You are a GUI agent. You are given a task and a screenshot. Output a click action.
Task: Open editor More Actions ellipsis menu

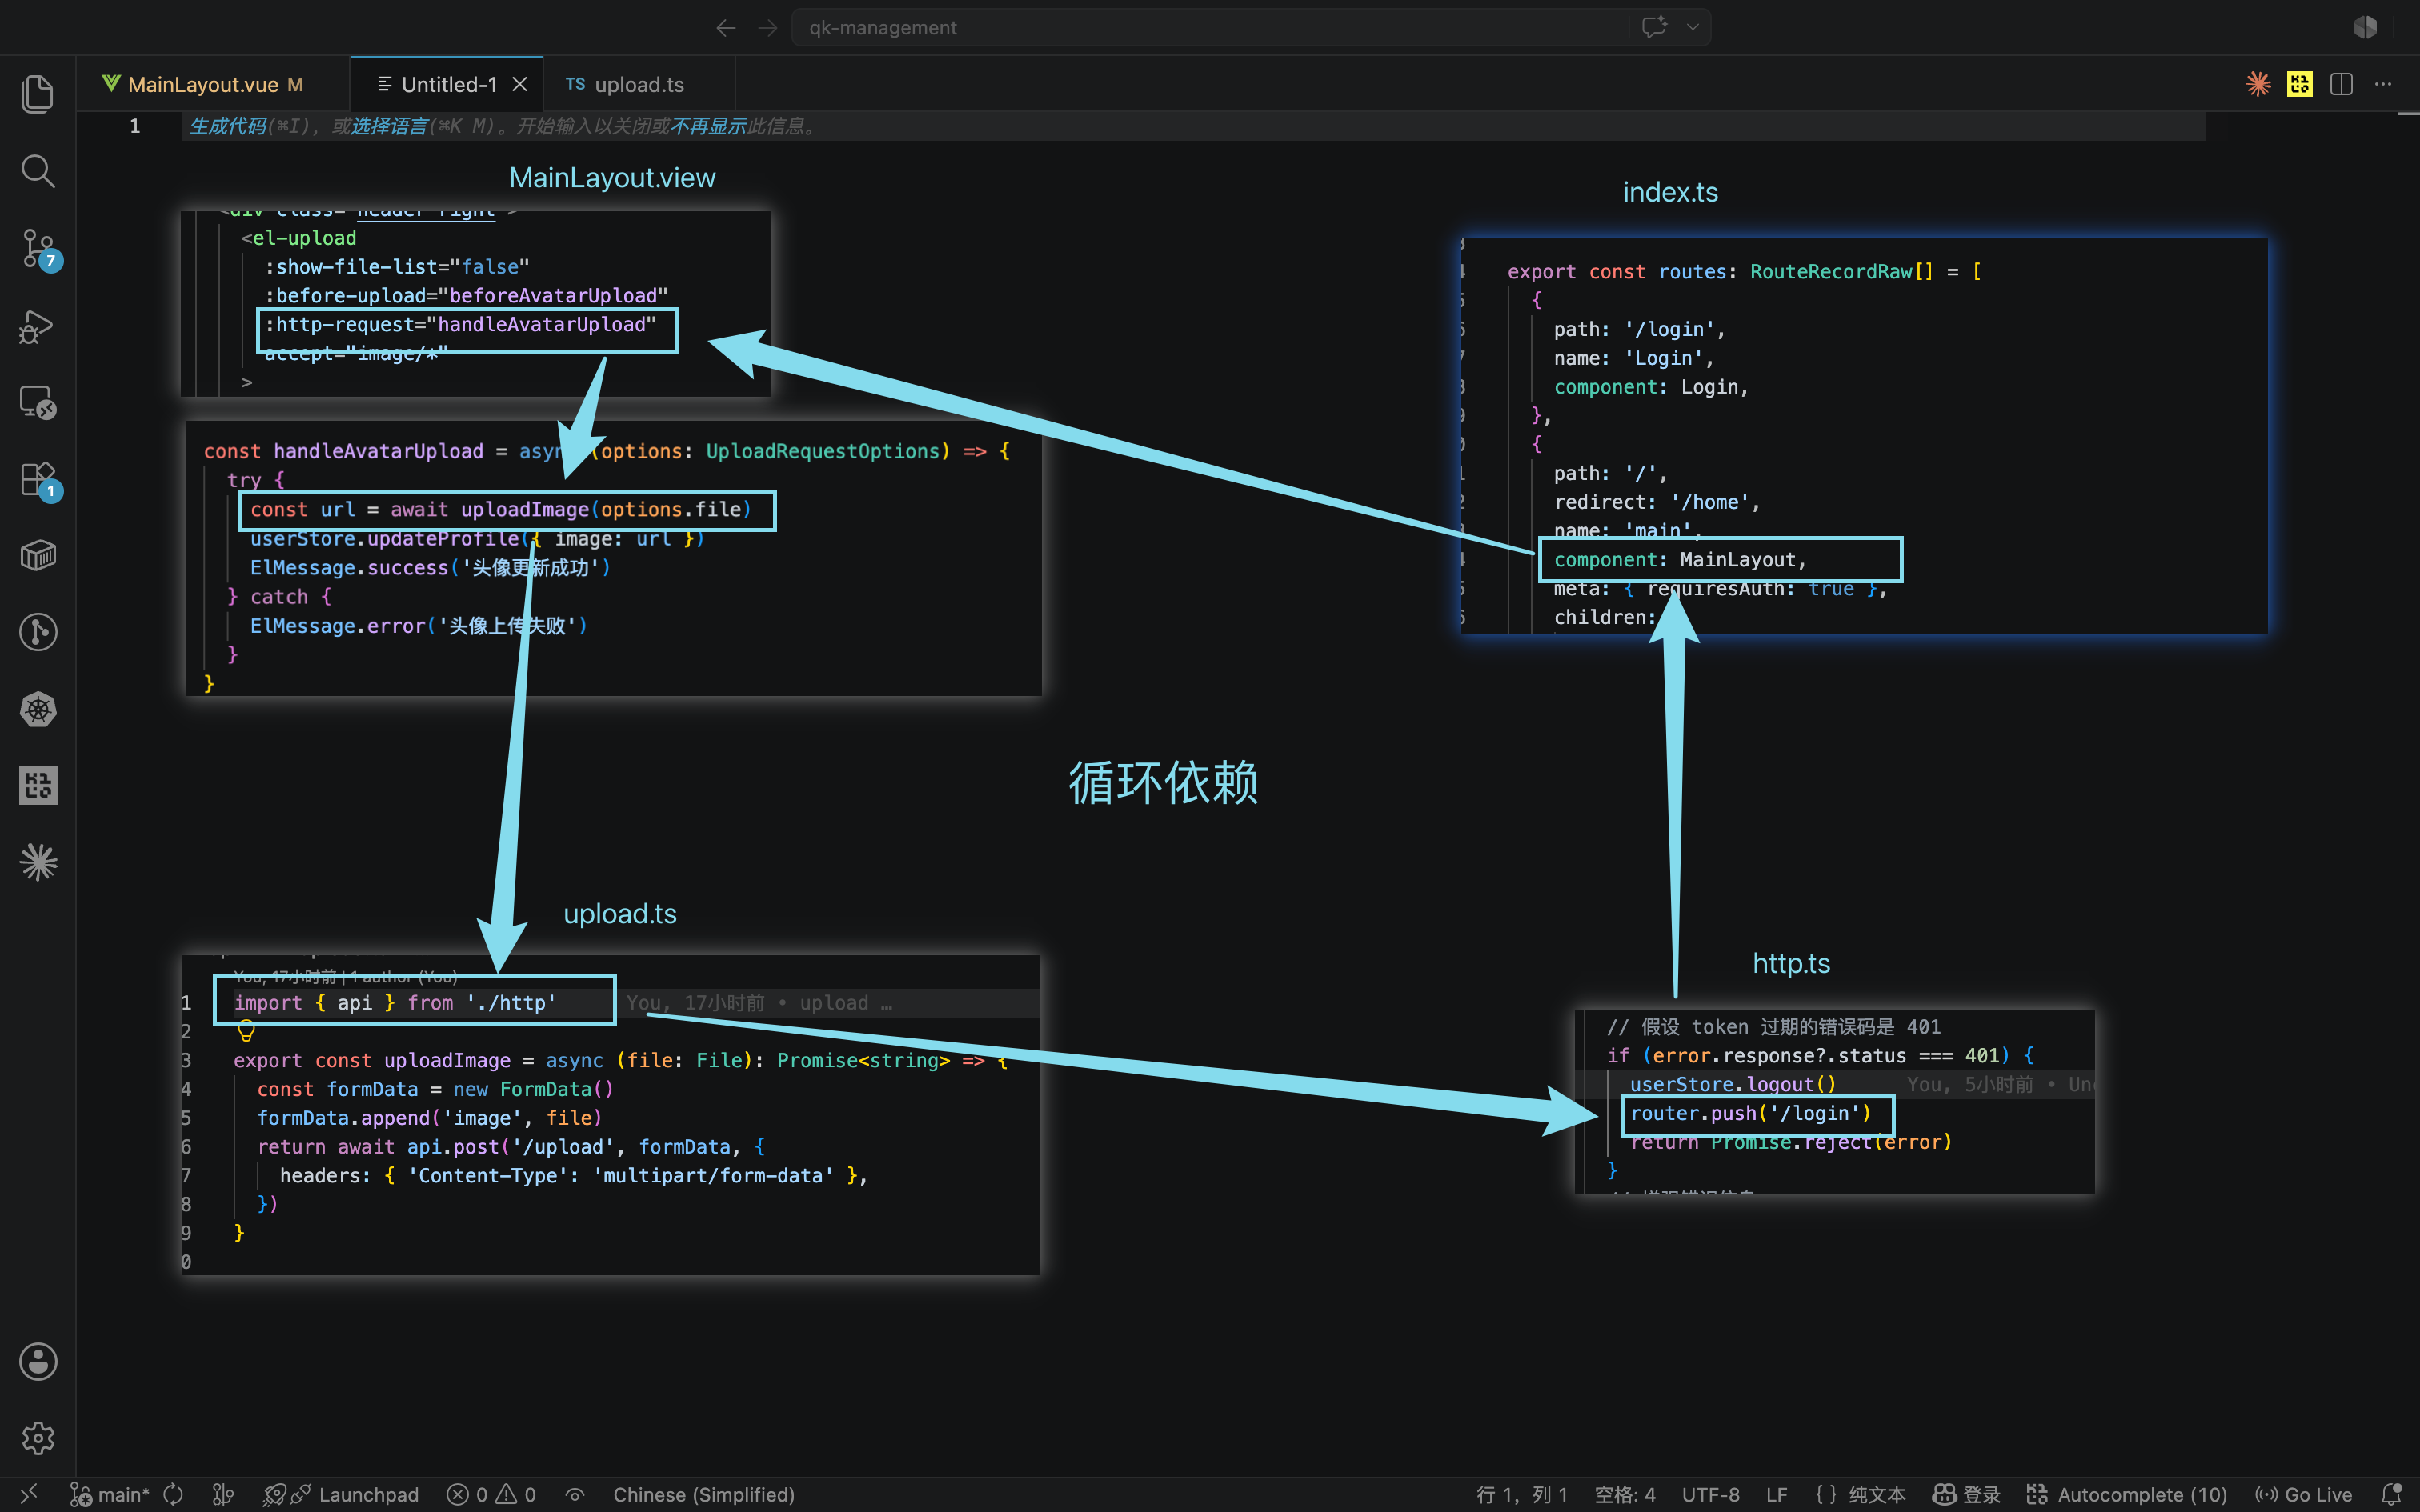tap(2383, 84)
